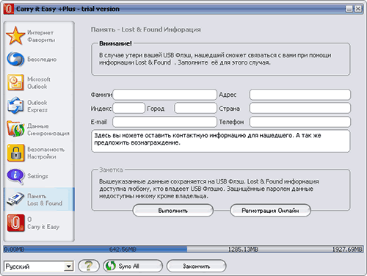Click the contact information notes text area

point(221,141)
